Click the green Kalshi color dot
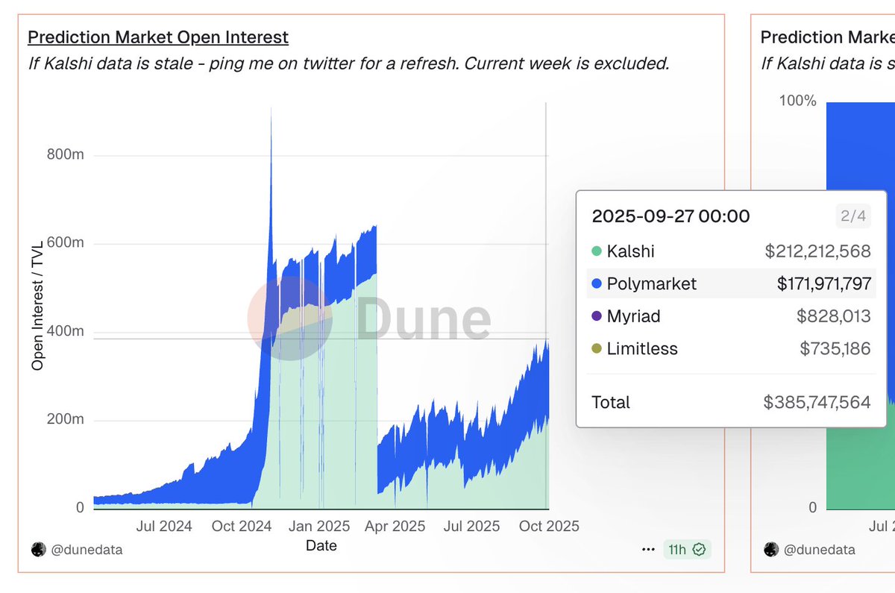The height and width of the screenshot is (593, 895). (x=596, y=251)
